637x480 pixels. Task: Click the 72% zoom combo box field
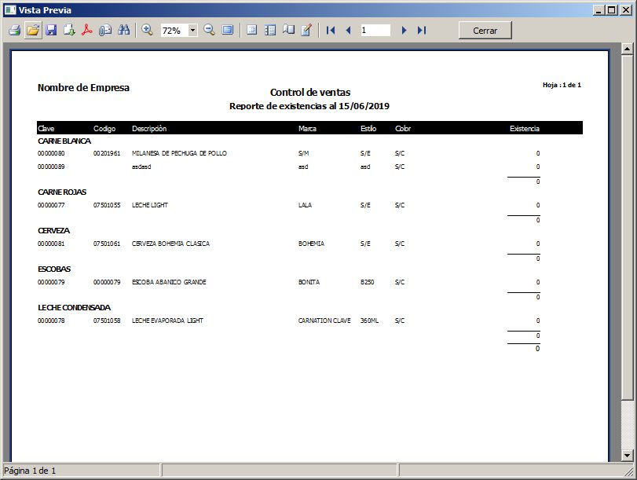pyautogui.click(x=174, y=31)
